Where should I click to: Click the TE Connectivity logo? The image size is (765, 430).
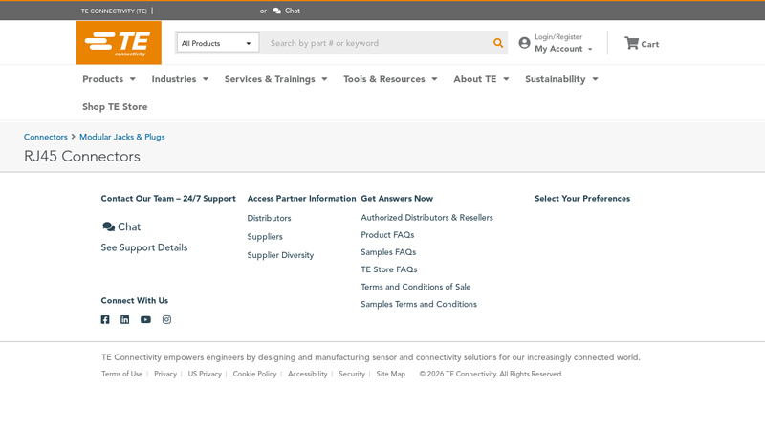click(x=119, y=43)
